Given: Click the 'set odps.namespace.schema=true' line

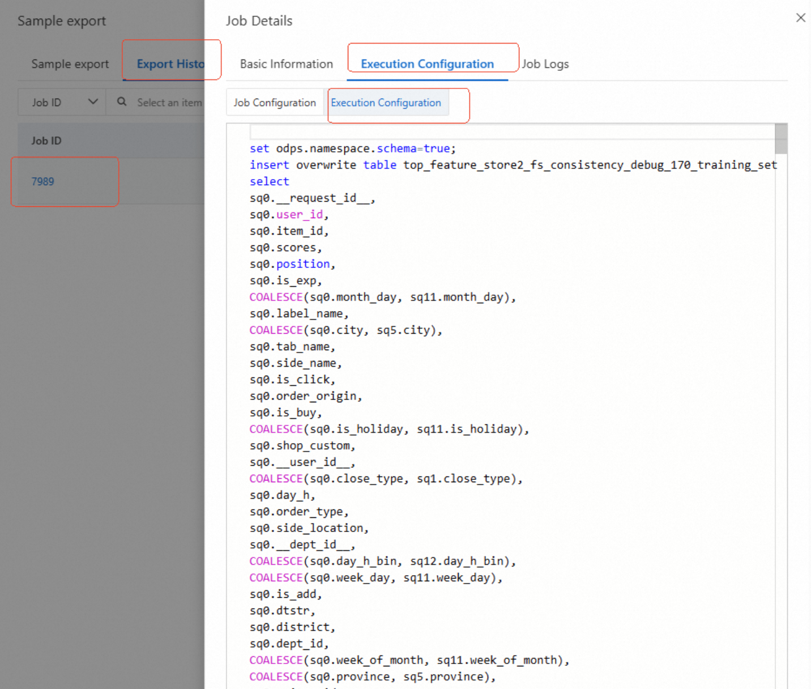Looking at the screenshot, I should (x=352, y=148).
